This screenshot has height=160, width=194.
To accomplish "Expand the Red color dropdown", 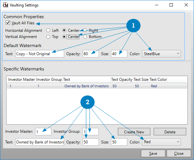I will pos(161,142).
